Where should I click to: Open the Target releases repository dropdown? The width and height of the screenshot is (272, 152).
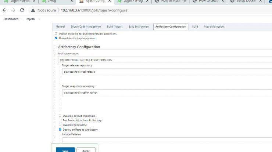[x=167, y=71]
